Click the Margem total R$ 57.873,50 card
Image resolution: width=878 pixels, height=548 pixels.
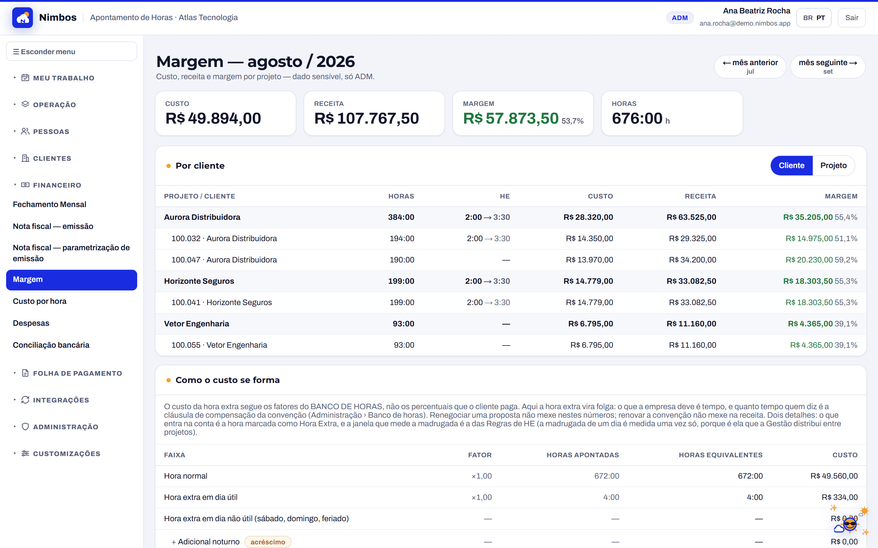tap(523, 113)
